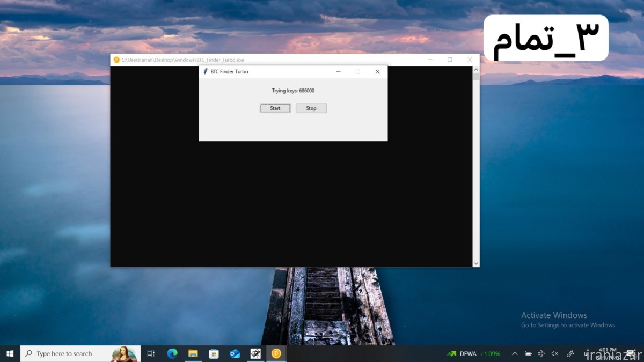Click the feather icon in BTC Finder Turbo title bar
The image size is (644, 362).
point(206,71)
